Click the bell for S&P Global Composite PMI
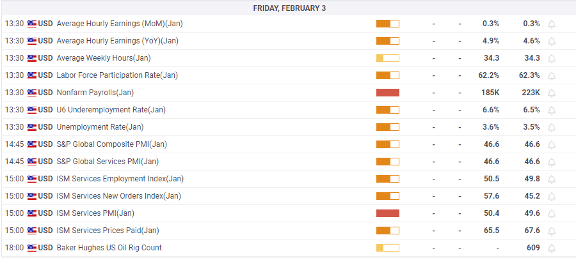The height and width of the screenshot is (258, 576). tap(552, 145)
